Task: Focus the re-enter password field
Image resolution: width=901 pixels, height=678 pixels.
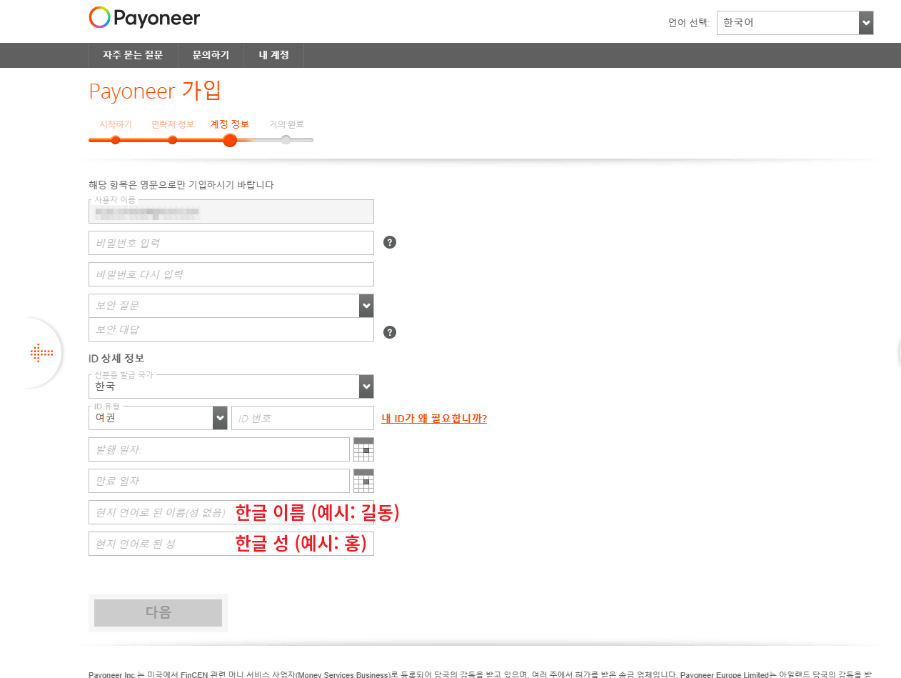Action: click(231, 274)
